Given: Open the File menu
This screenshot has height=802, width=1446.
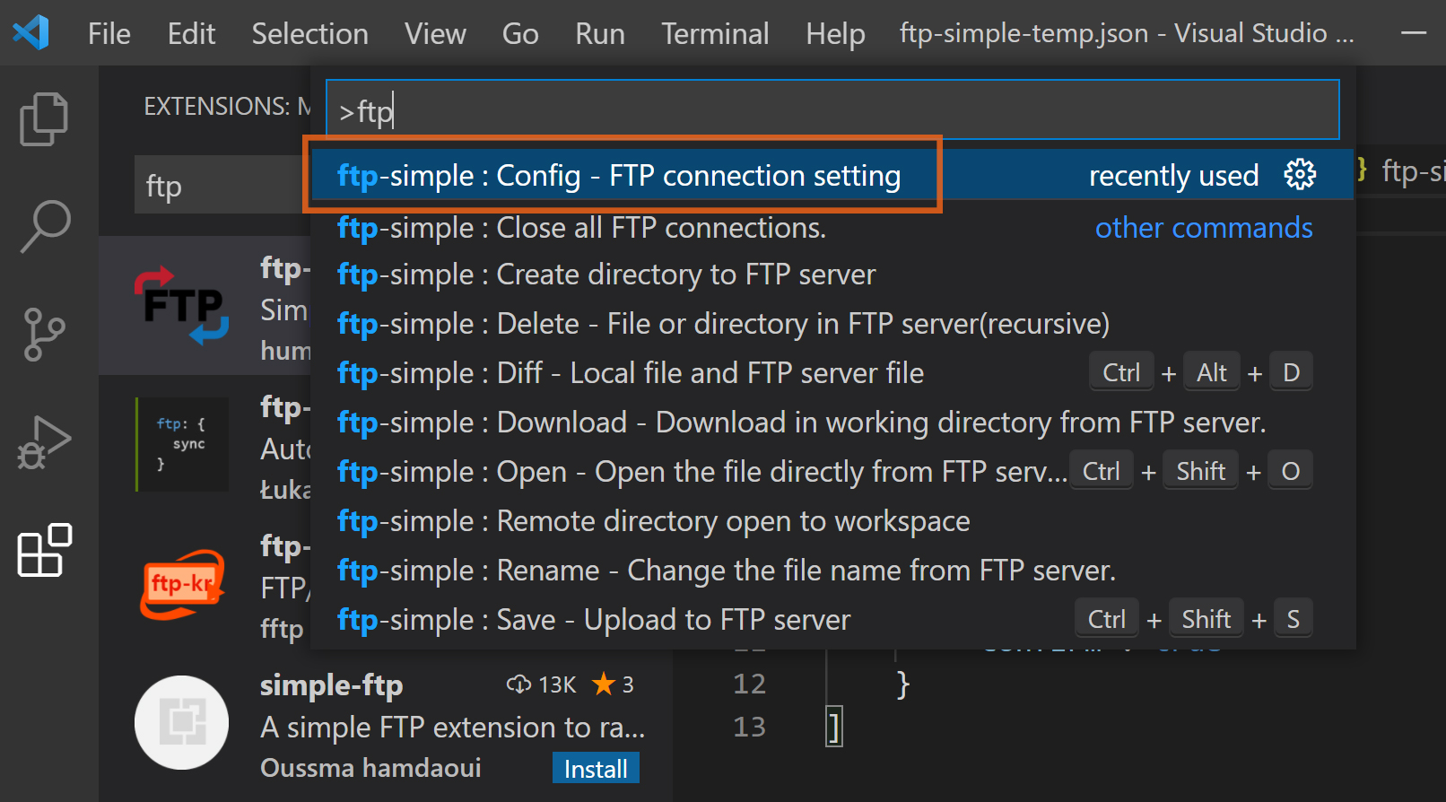Looking at the screenshot, I should (x=109, y=33).
